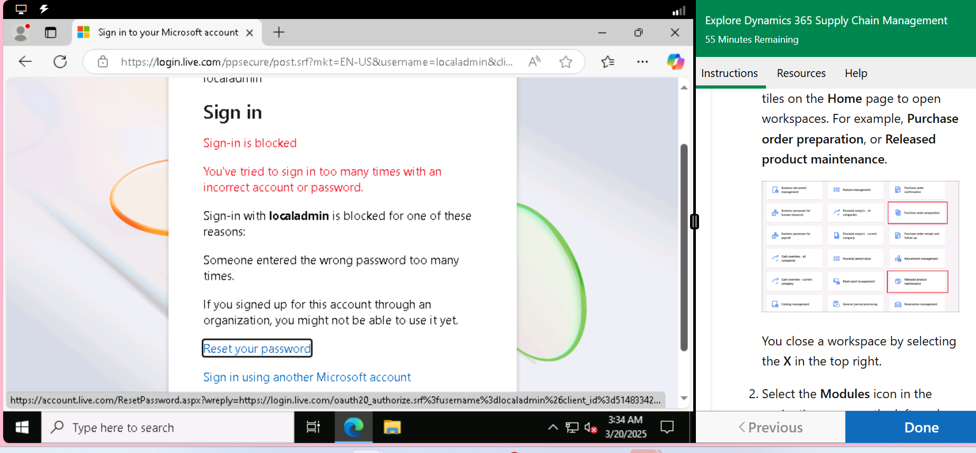Open Edge Settings and more menu
The height and width of the screenshot is (453, 976).
(x=642, y=62)
